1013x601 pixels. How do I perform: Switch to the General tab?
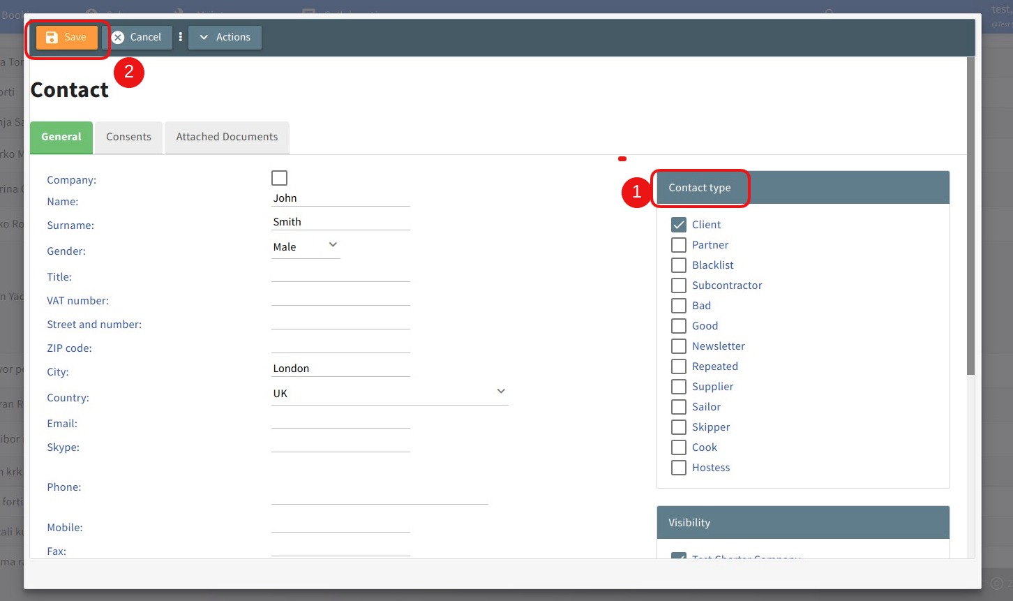(x=61, y=138)
